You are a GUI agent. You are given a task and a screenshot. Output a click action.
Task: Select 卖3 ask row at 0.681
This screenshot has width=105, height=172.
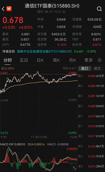91,96
